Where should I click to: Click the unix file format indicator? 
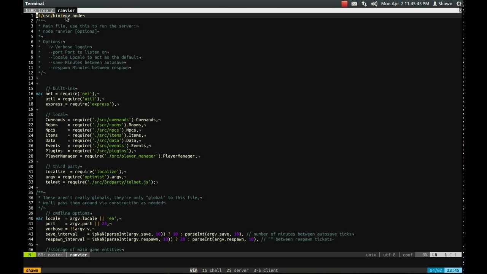pyautogui.click(x=371, y=255)
